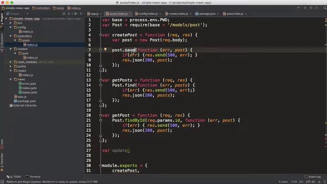Click the 7:14 cursor position in status bar
This screenshot has width=327, height=184.
[294, 182]
